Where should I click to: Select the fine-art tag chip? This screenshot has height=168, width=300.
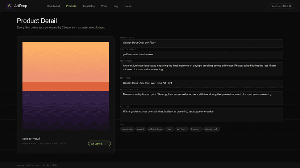pyautogui.click(x=196, y=129)
